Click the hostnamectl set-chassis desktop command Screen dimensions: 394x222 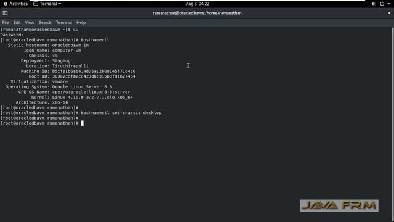pos(121,113)
